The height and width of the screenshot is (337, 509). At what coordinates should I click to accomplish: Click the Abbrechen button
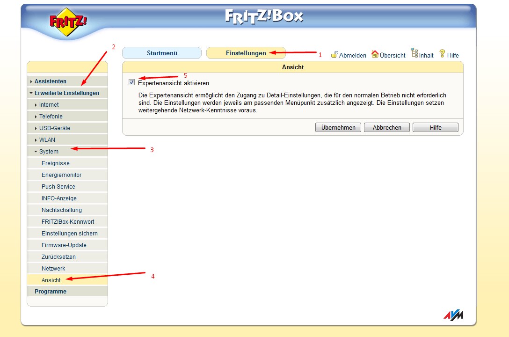point(387,127)
